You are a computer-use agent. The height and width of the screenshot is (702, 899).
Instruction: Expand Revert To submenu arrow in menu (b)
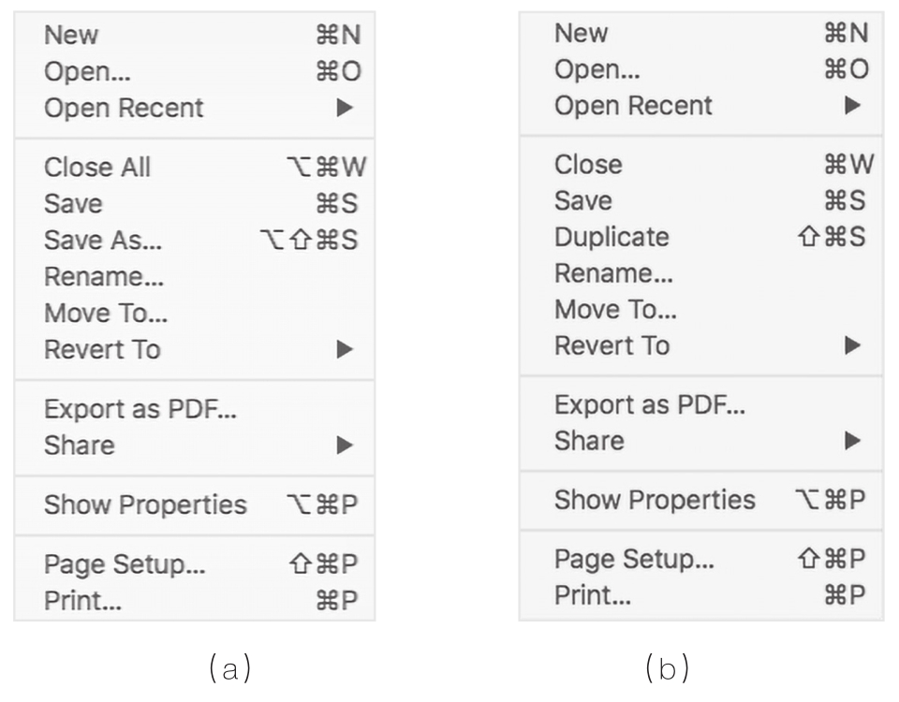coord(852,345)
